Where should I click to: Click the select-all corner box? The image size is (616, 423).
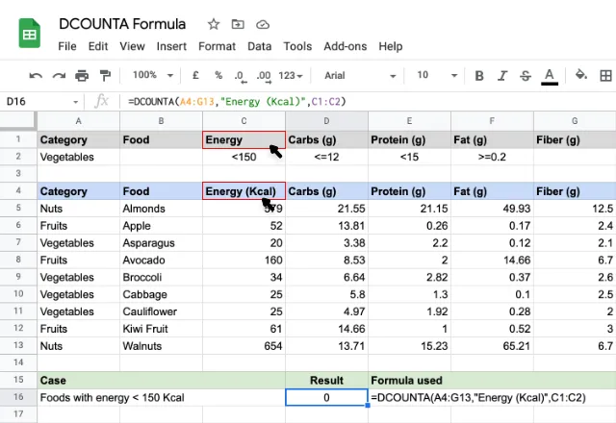click(18, 121)
